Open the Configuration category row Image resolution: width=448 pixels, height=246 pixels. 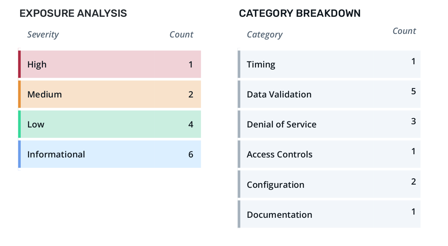click(329, 185)
